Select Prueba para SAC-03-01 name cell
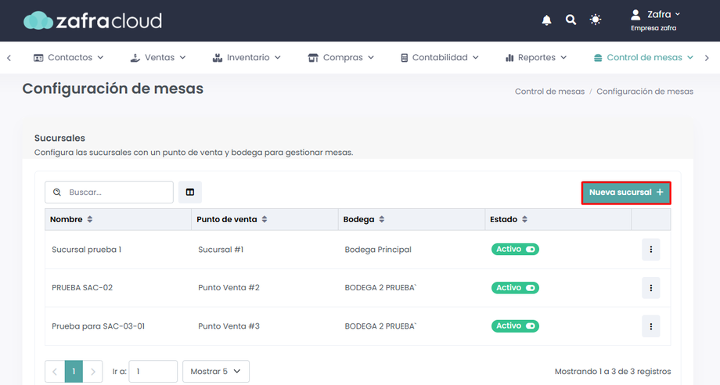The width and height of the screenshot is (720, 385). click(99, 326)
